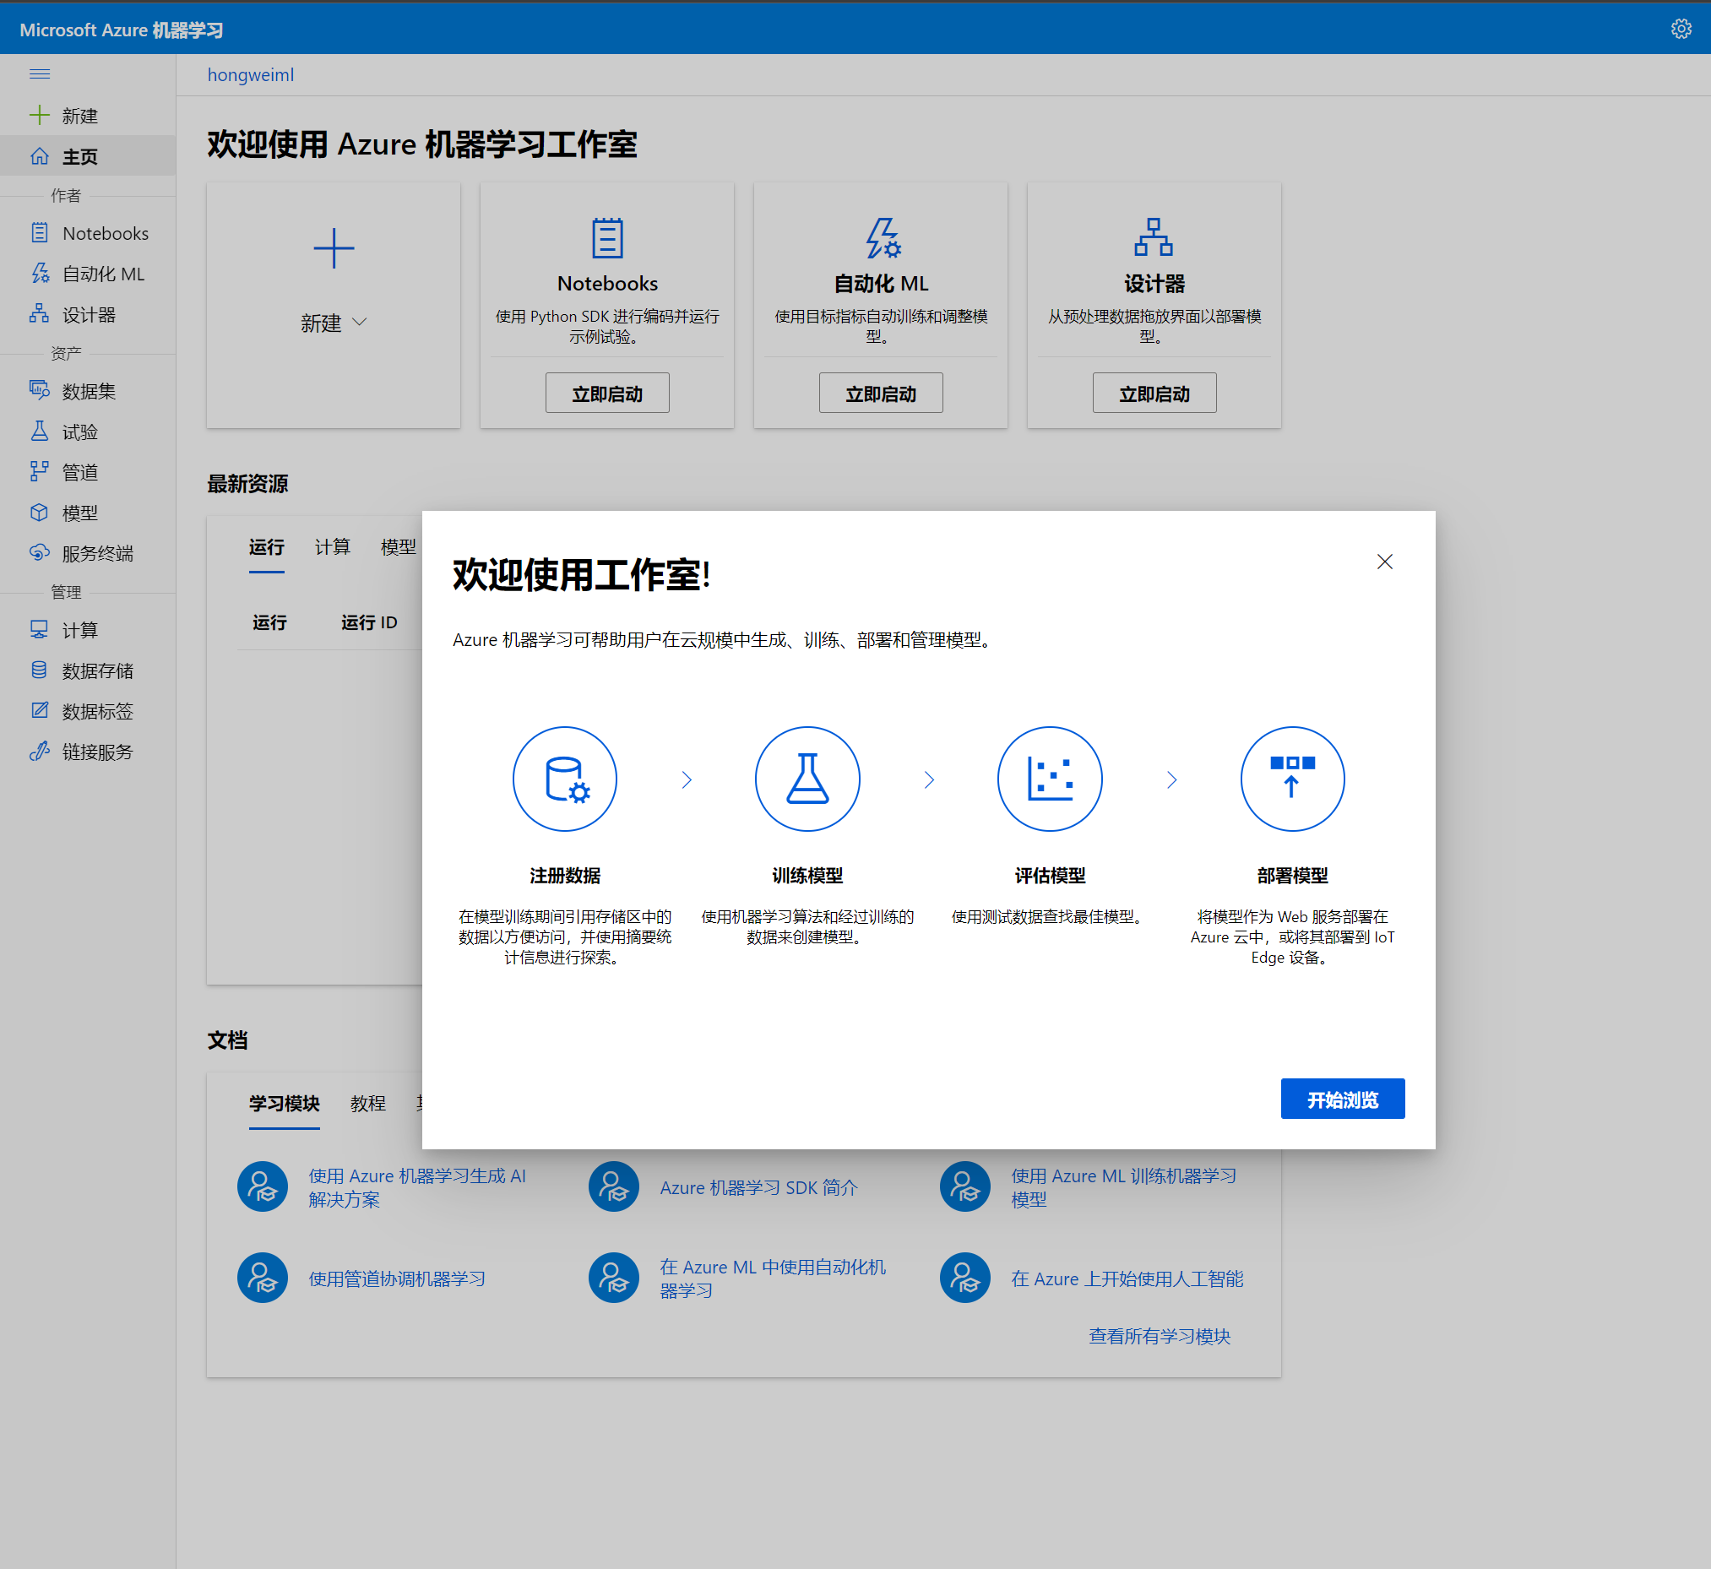Close the 欢迎使用工作室 dialog with the X
The height and width of the screenshot is (1569, 1711).
click(x=1385, y=562)
